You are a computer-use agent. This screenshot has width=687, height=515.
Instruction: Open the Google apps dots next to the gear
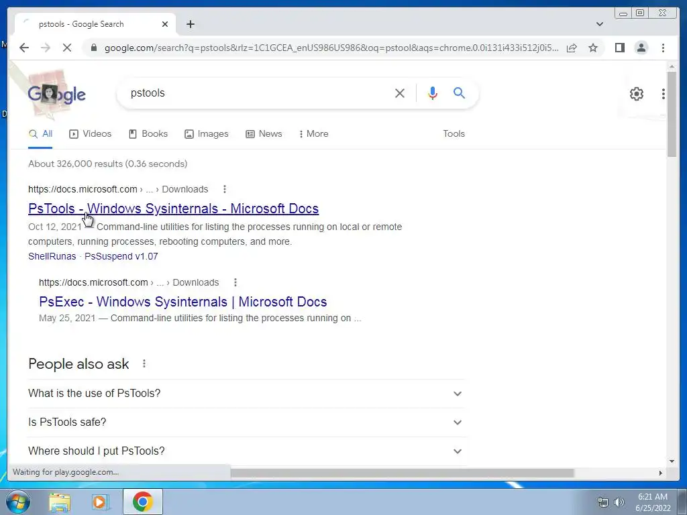pyautogui.click(x=664, y=94)
